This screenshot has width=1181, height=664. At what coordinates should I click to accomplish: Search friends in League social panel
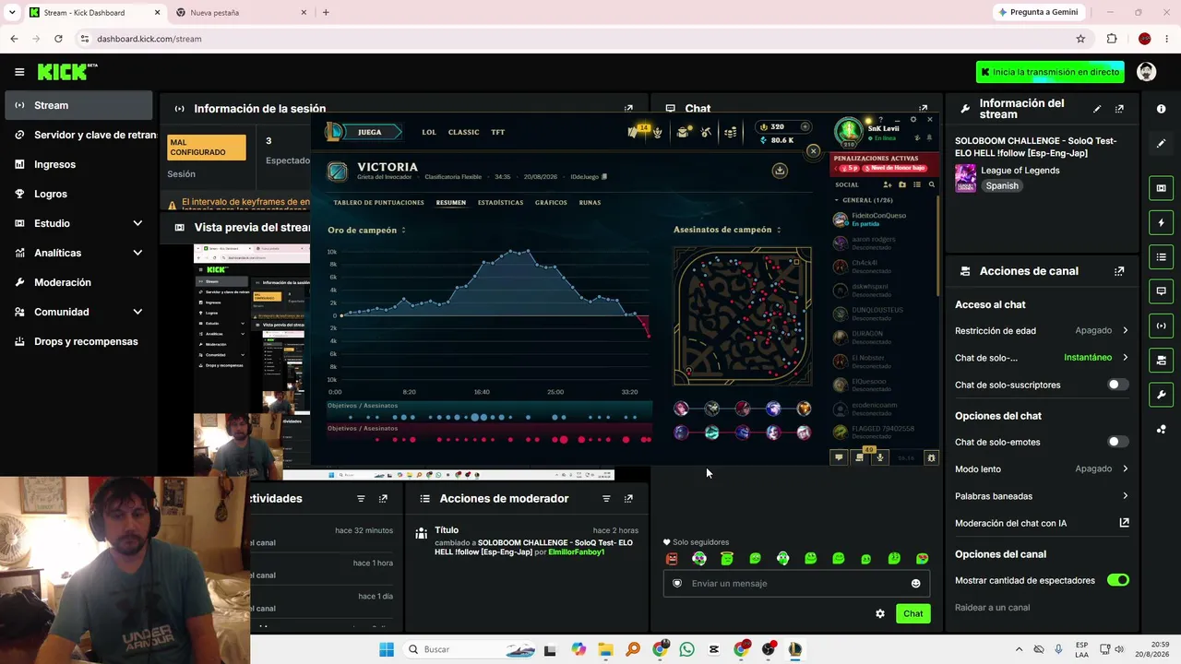[931, 184]
